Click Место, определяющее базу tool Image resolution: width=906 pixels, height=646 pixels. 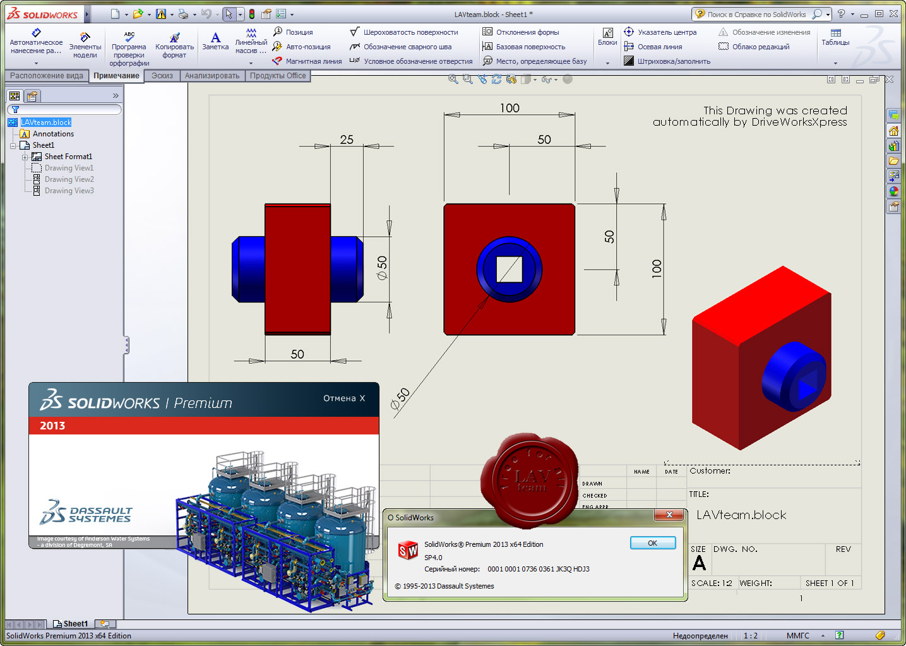click(x=535, y=61)
